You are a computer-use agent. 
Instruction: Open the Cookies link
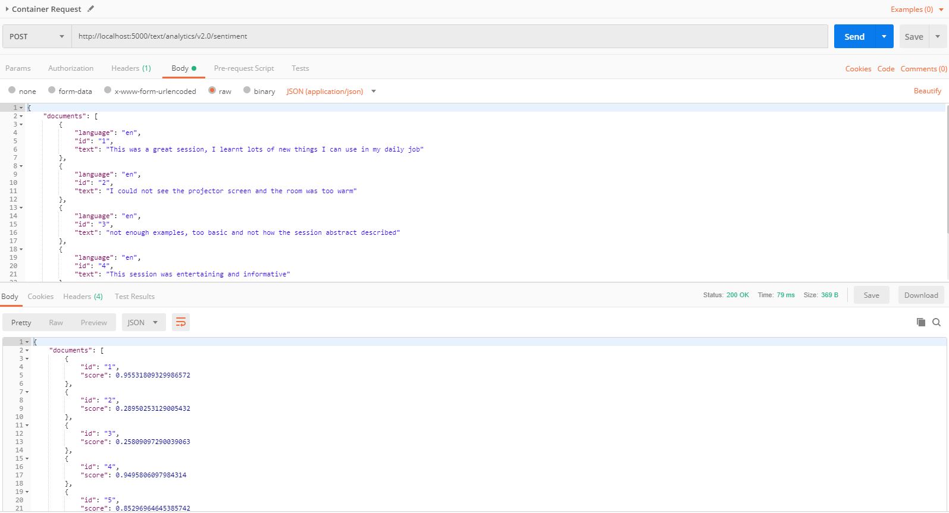click(x=858, y=69)
